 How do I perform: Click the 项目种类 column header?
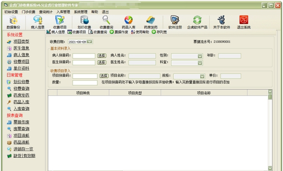(83, 93)
